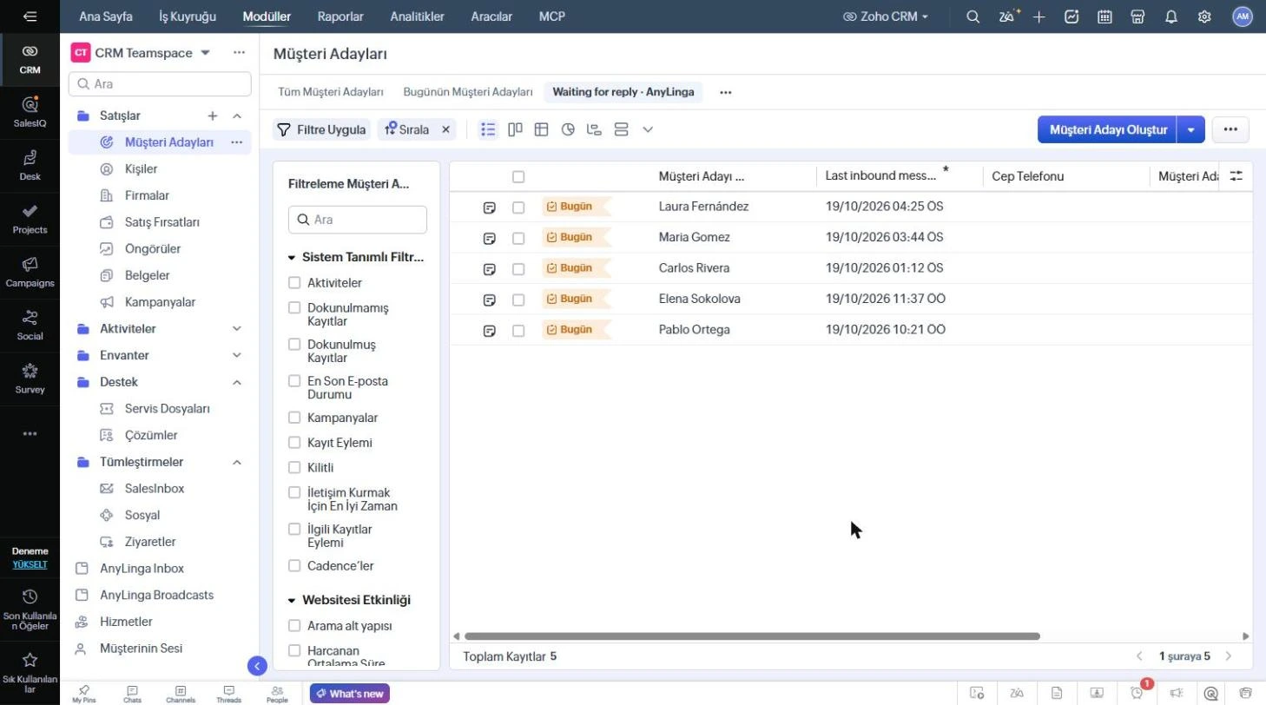Select the chart view icon
This screenshot has width=1266, height=705.
(x=568, y=129)
